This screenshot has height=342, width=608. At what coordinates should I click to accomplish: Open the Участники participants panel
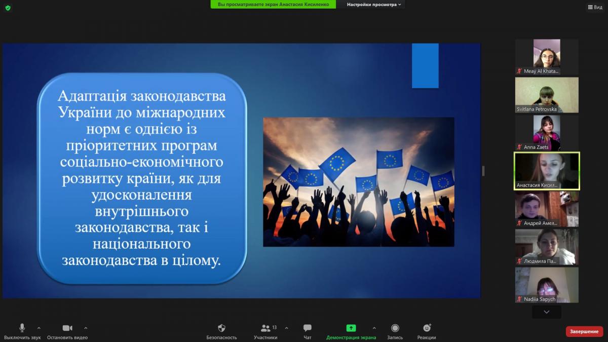coord(266,331)
